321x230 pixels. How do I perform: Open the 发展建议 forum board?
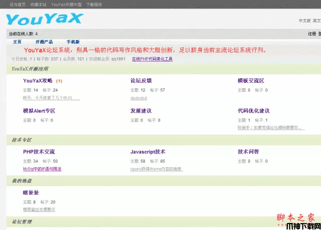pyautogui.click(x=141, y=111)
